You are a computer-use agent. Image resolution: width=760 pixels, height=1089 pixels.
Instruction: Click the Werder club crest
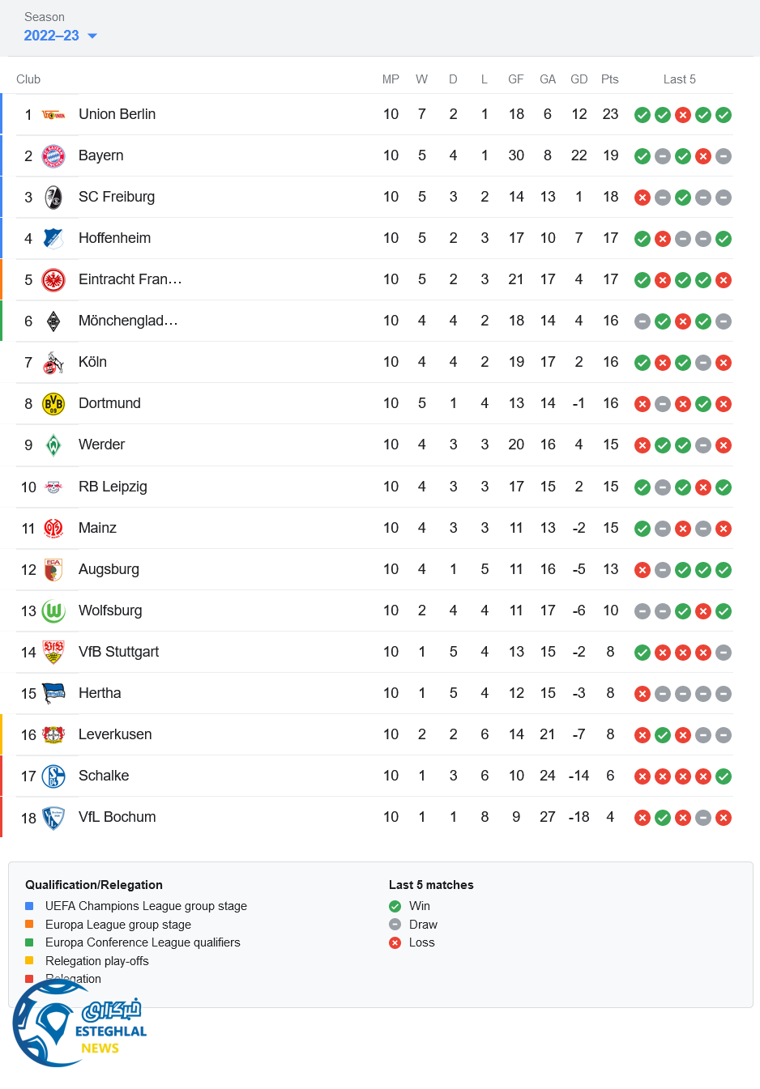pos(53,445)
